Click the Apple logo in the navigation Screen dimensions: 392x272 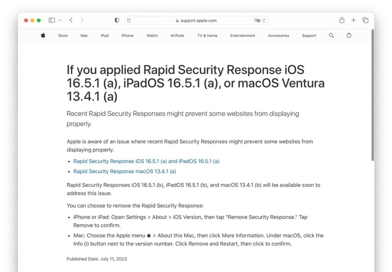43,35
